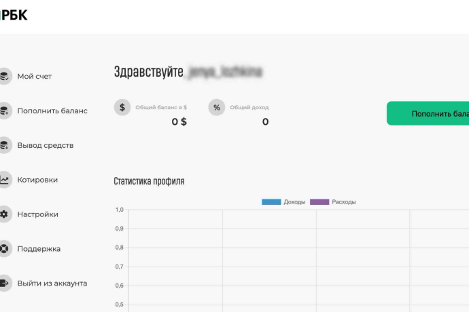Screen dimensions: 469x312
Task: Click the dollar sign balance icon
Action: pos(122,107)
